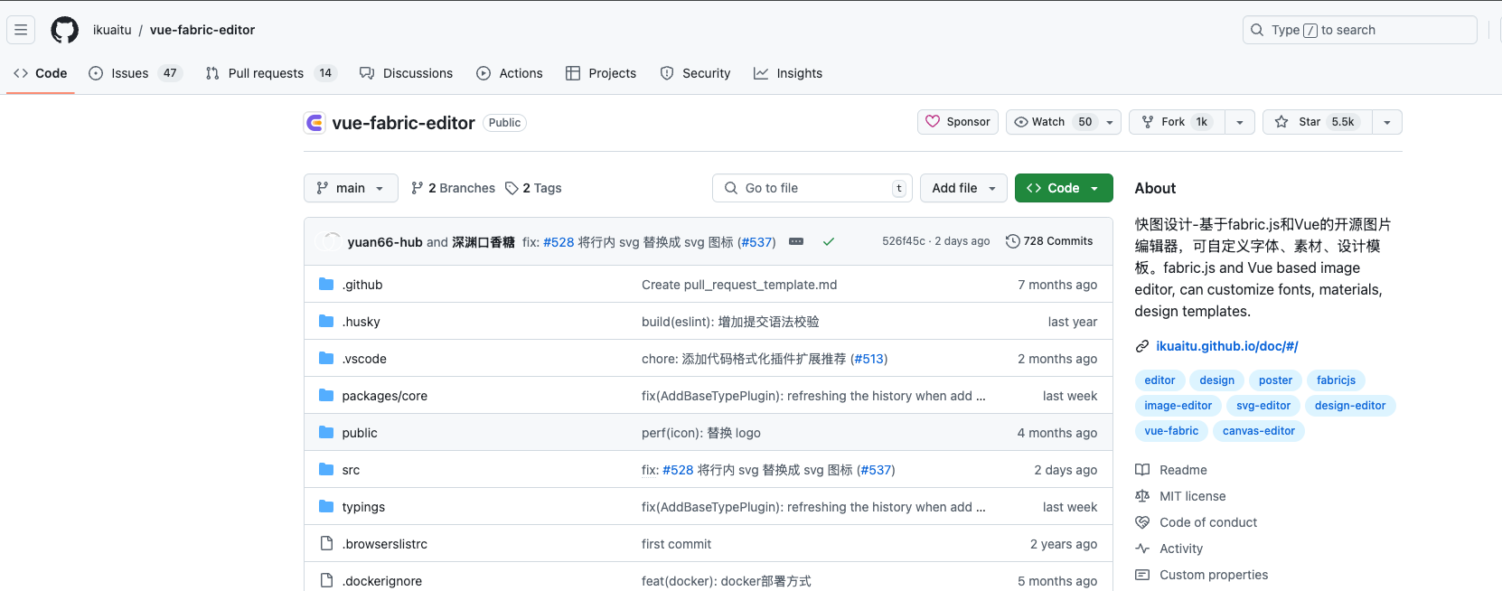Viewport: 1502px width, 591px height.
Task: Select the design-editor topic tag
Action: [1350, 406]
